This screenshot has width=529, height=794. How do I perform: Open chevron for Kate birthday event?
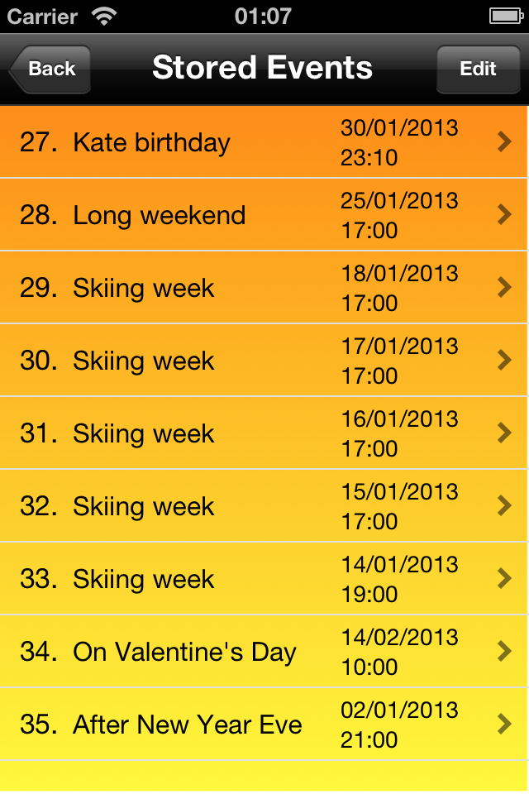point(504,141)
